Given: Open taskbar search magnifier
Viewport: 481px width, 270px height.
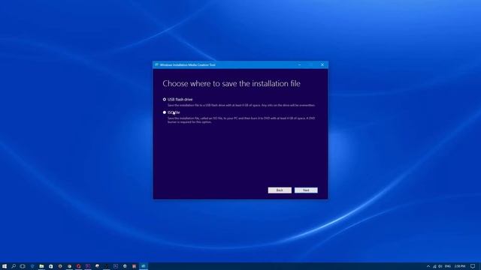Looking at the screenshot, I should point(14,266).
